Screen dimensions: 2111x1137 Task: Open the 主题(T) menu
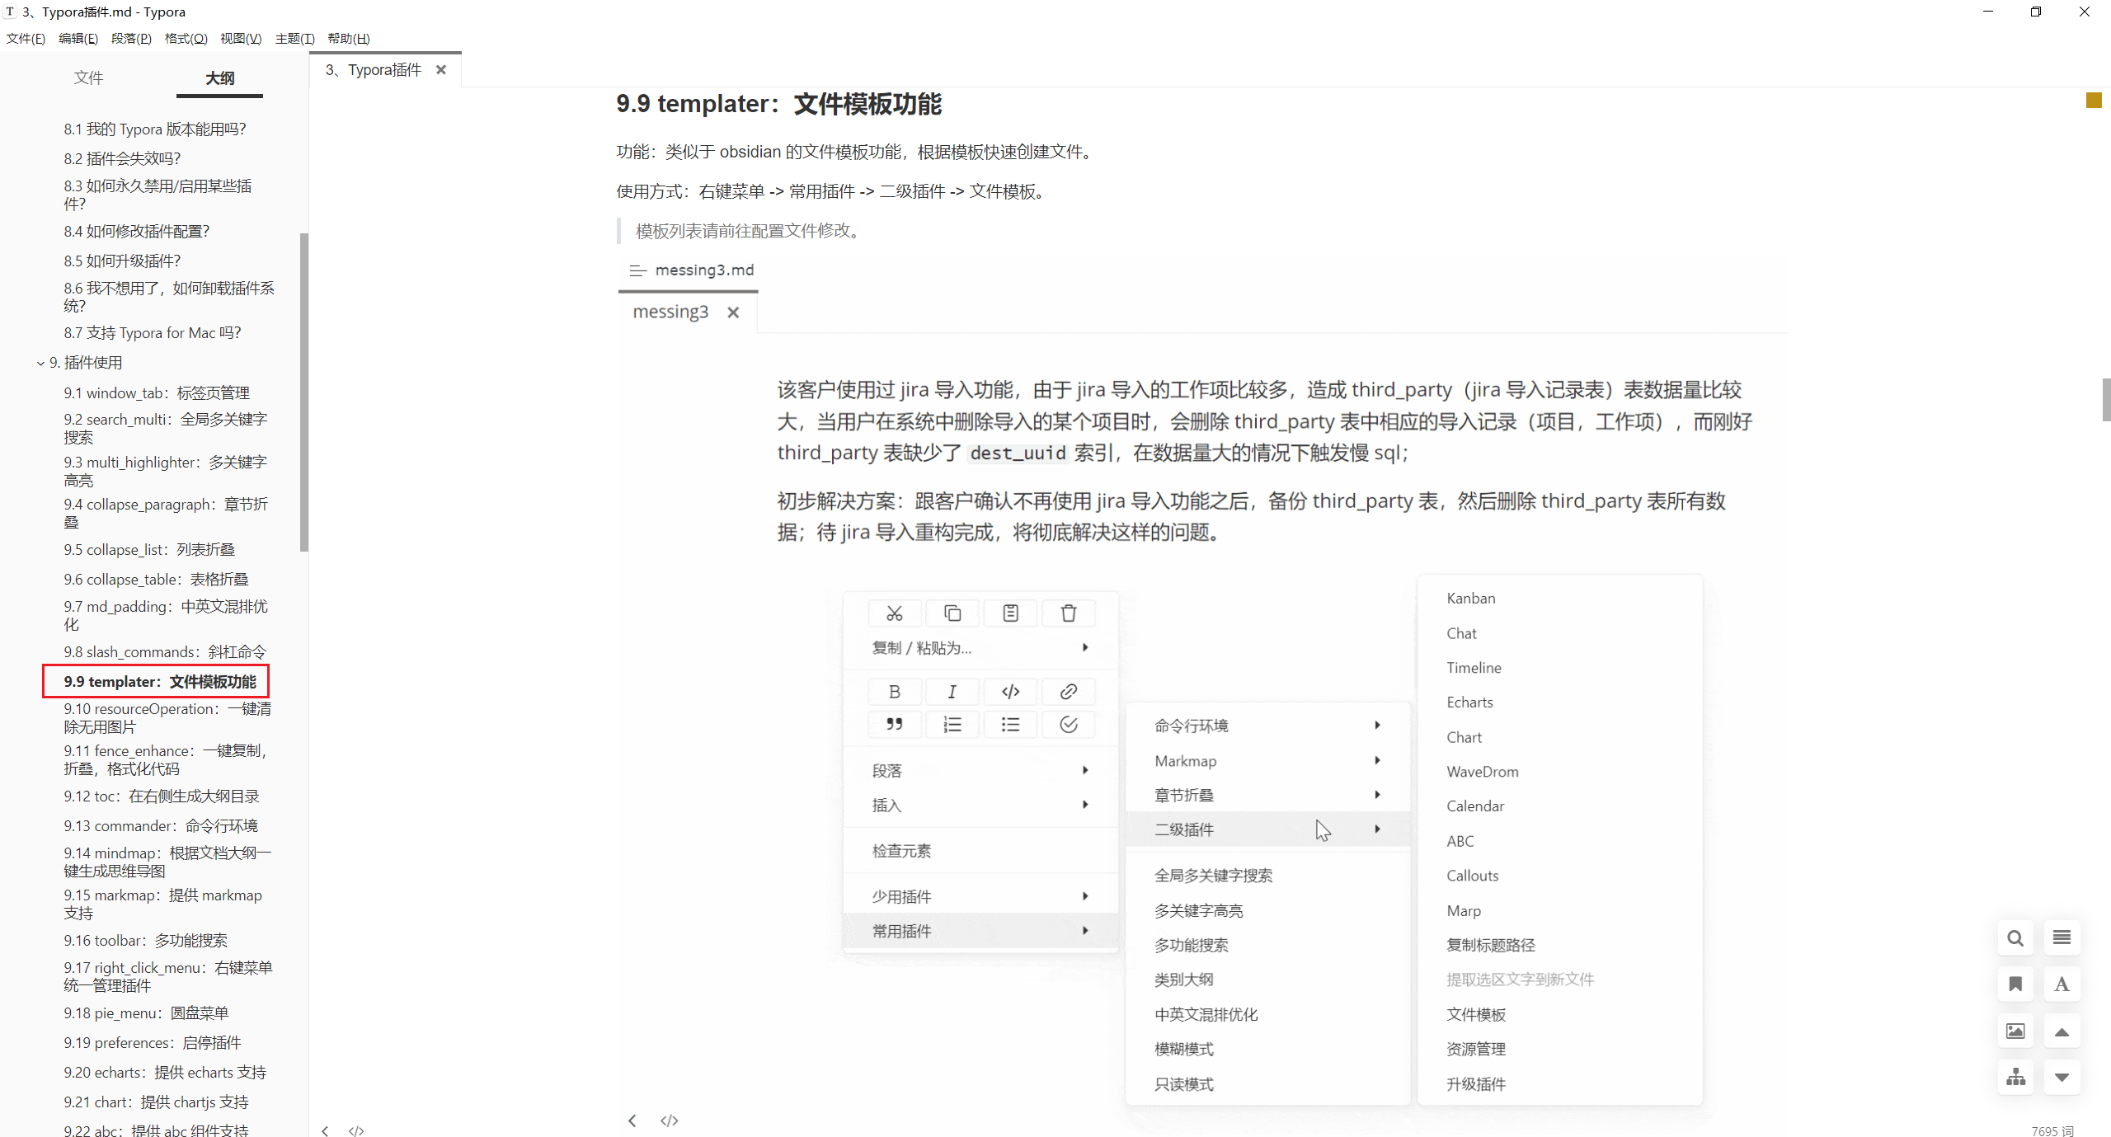294,39
